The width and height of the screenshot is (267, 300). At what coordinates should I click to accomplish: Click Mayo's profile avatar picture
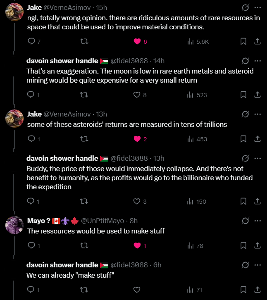coord(14,225)
